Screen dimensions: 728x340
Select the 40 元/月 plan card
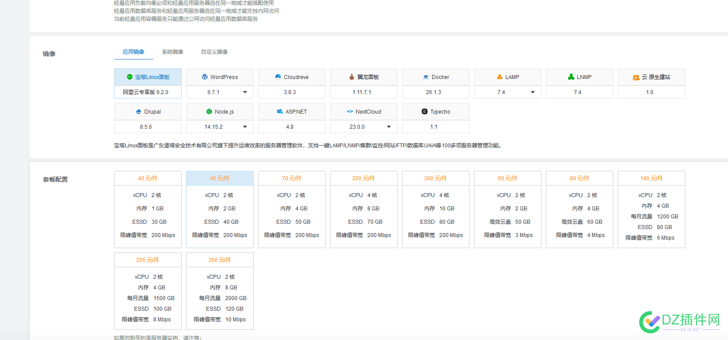pyautogui.click(x=148, y=210)
